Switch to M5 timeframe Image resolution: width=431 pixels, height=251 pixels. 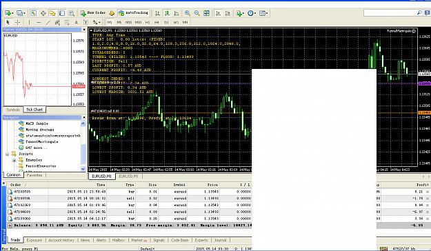[x=119, y=22]
